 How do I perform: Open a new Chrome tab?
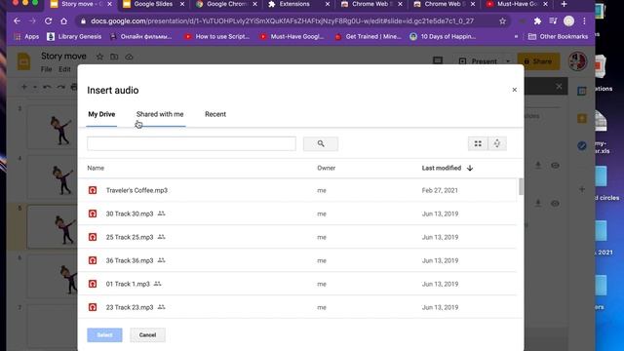pos(564,4)
